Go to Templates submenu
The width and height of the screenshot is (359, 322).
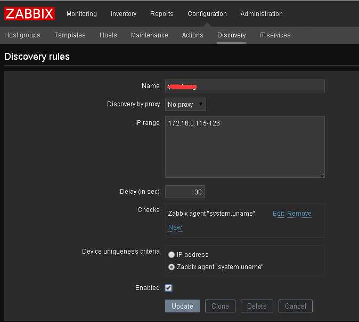(x=70, y=35)
